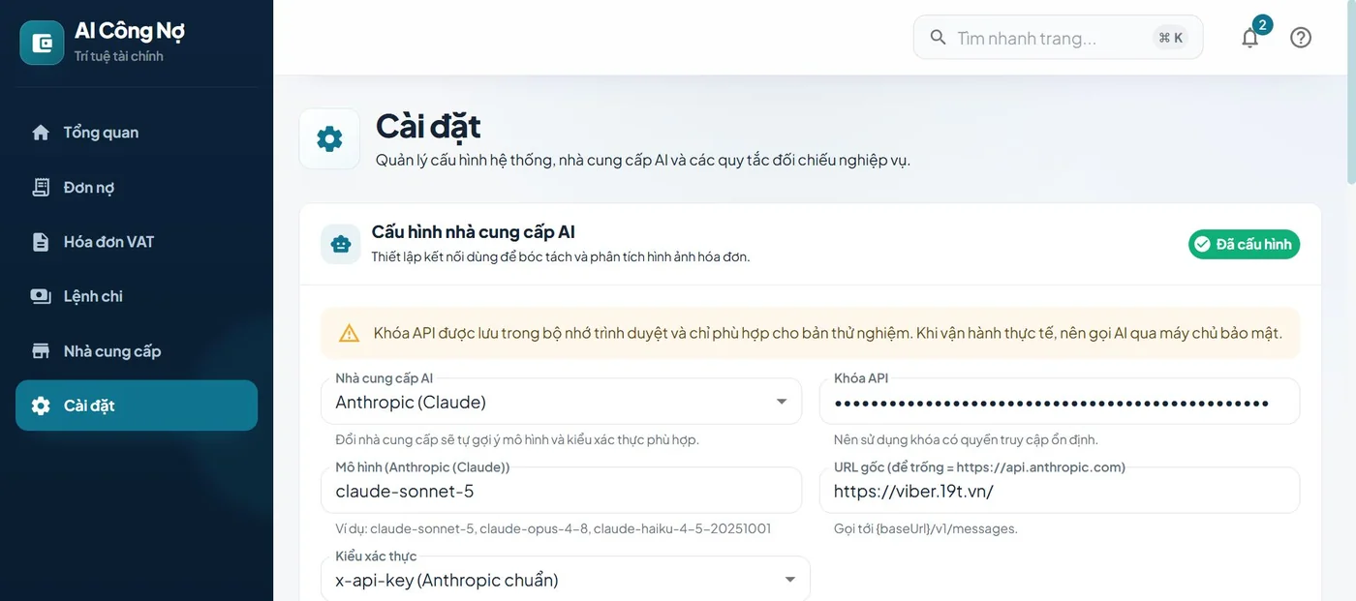Open the x-api-key (Anthropic chuẩn) selector

coord(566,579)
